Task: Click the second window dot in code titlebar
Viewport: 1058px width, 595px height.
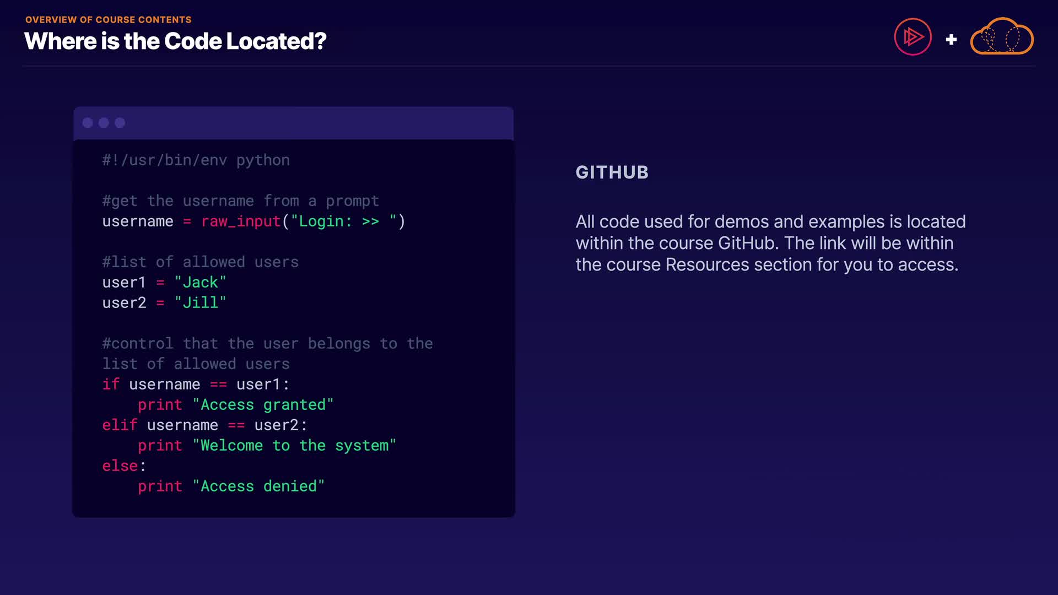Action: click(104, 123)
